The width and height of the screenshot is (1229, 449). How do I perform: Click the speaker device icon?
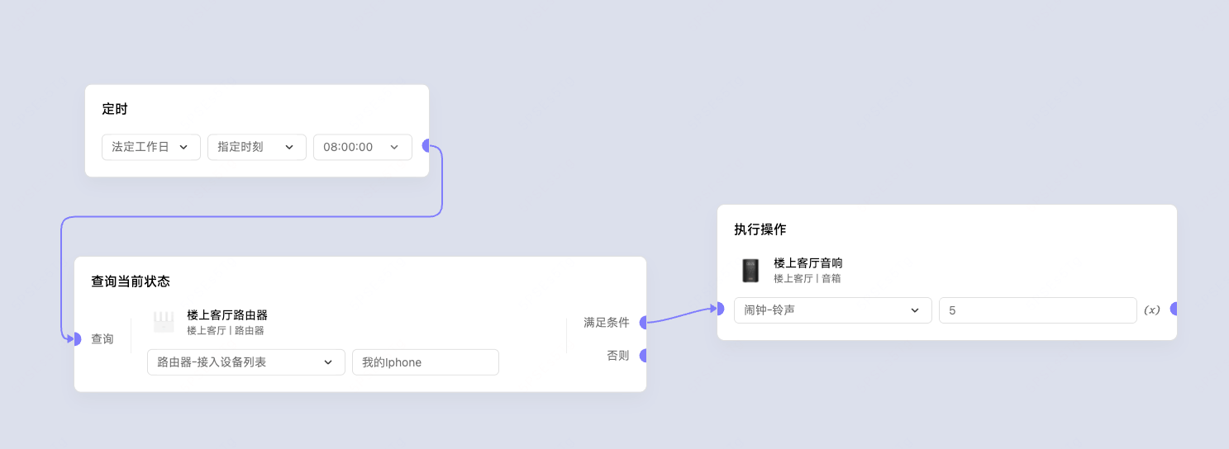click(x=750, y=271)
